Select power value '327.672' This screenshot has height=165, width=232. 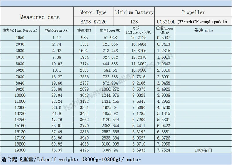pyautogui.click(x=110, y=57)
